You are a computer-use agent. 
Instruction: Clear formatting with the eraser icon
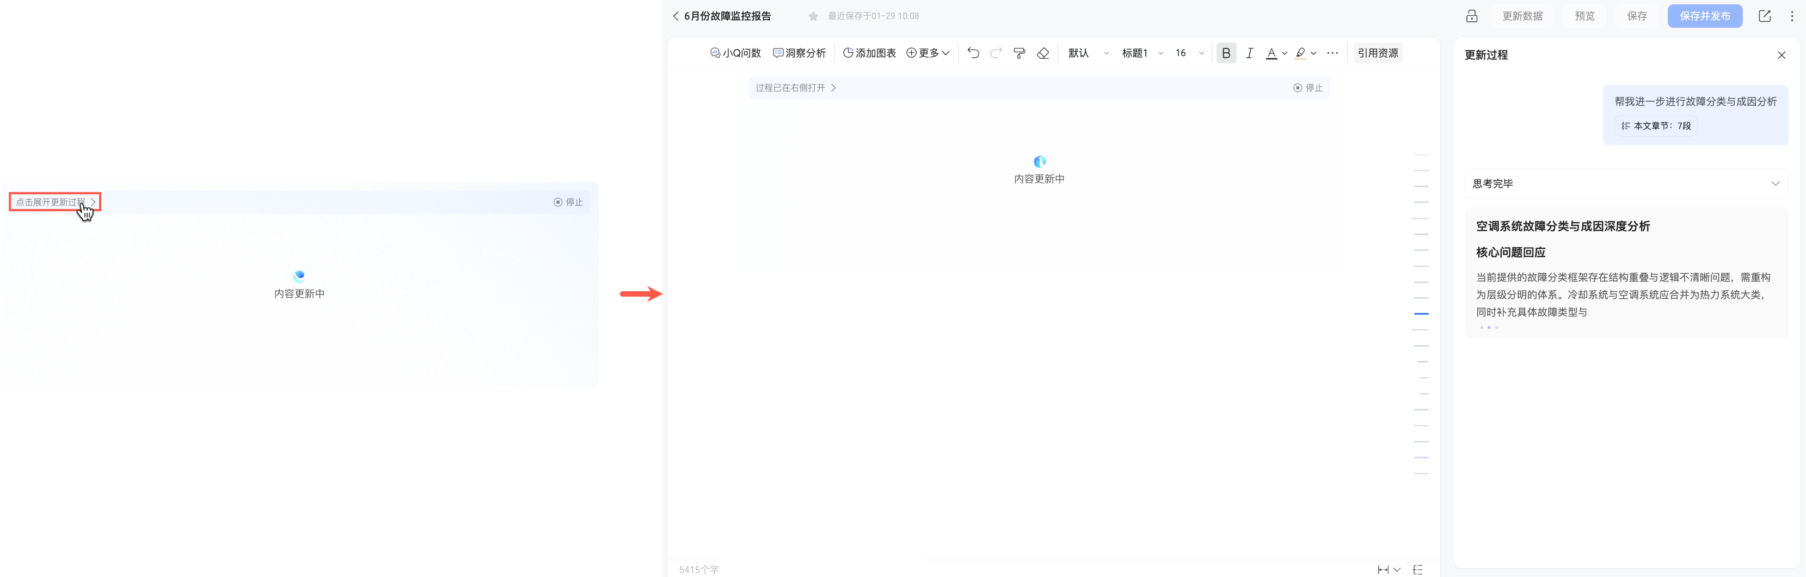pyautogui.click(x=1043, y=53)
